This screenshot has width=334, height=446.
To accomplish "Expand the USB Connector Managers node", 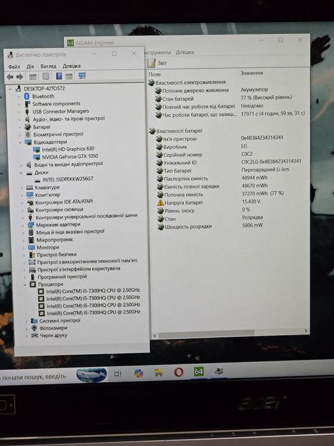I will point(19,111).
